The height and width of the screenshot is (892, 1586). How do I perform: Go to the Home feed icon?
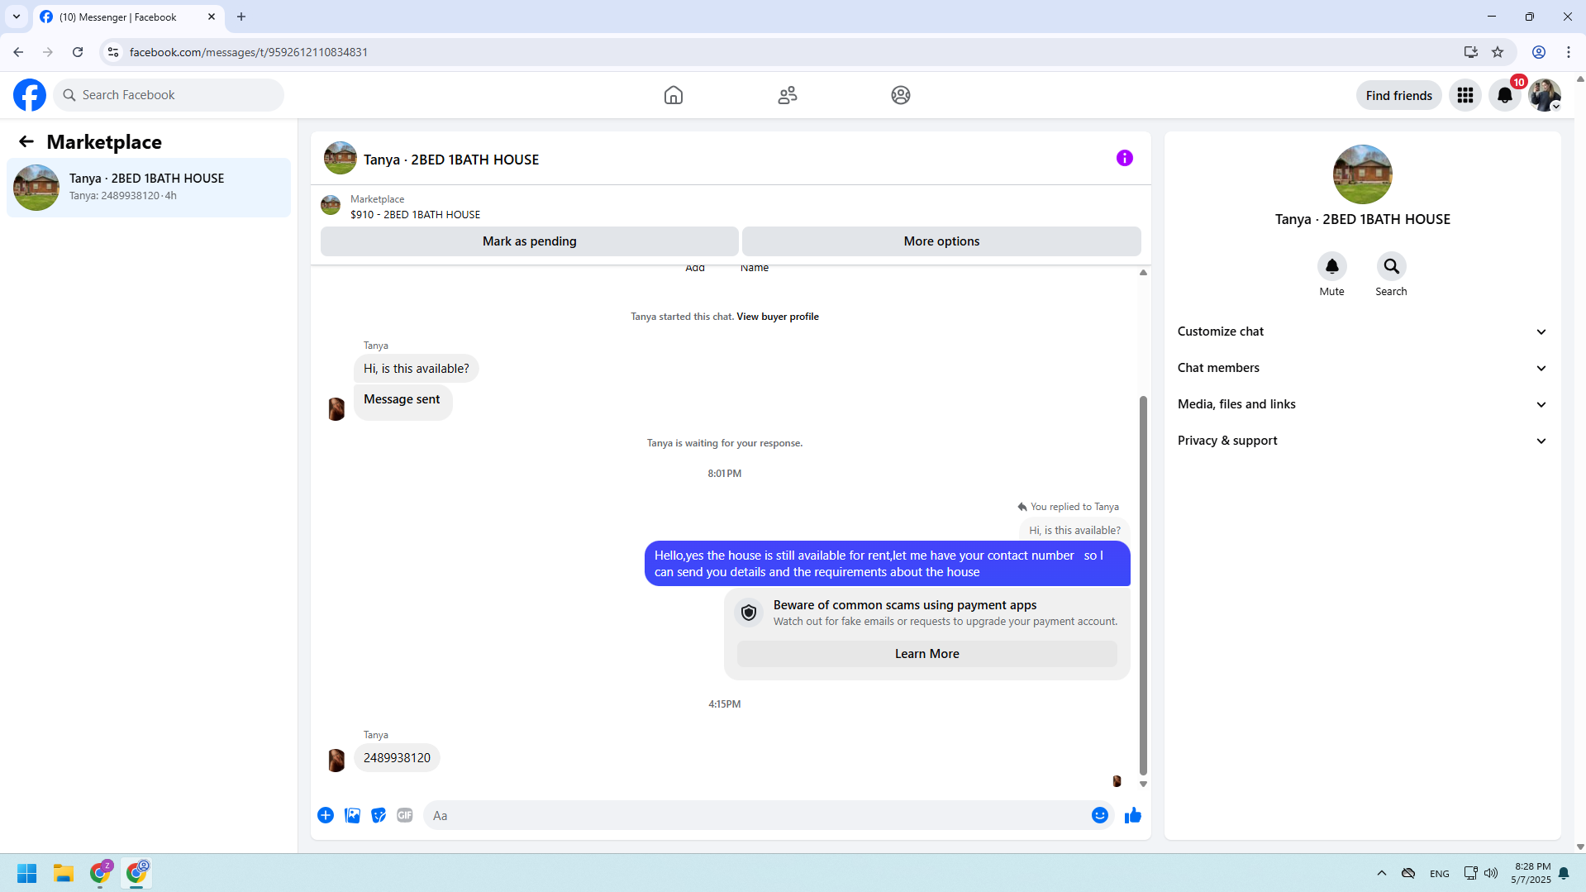(x=674, y=95)
